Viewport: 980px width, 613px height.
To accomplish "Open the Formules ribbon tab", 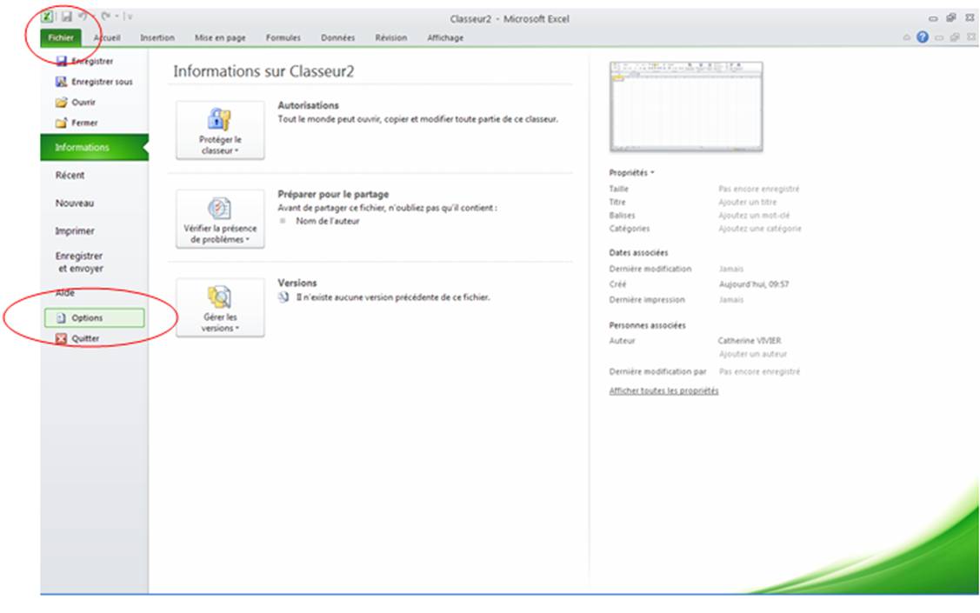I will click(x=283, y=37).
